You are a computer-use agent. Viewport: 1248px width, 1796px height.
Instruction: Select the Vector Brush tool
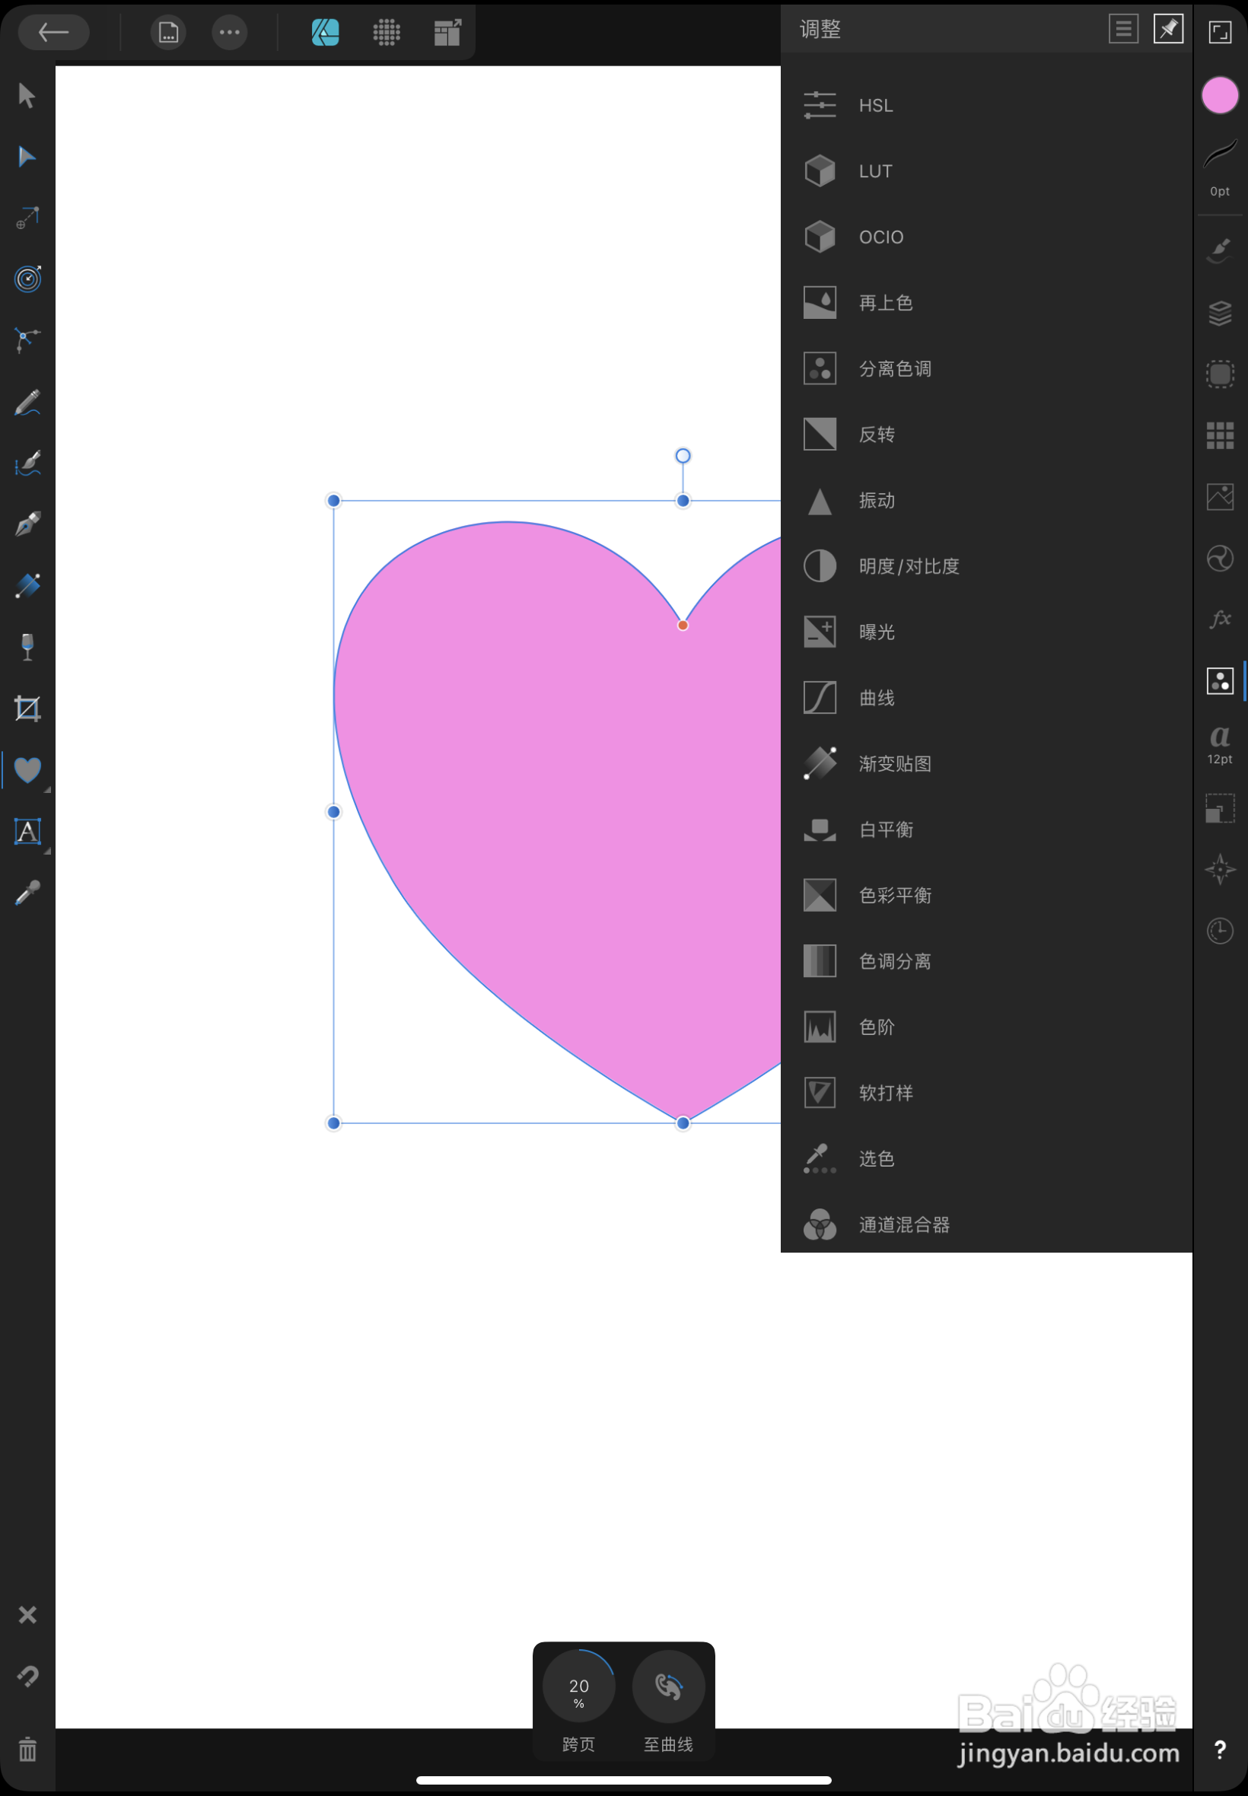[27, 463]
